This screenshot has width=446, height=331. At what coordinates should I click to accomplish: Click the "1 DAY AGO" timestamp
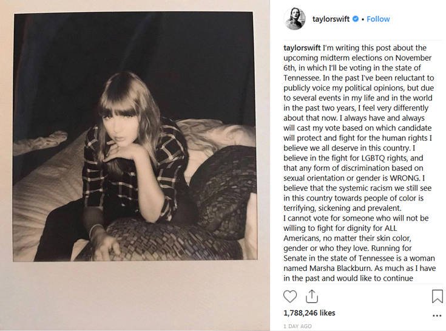tap(297, 326)
